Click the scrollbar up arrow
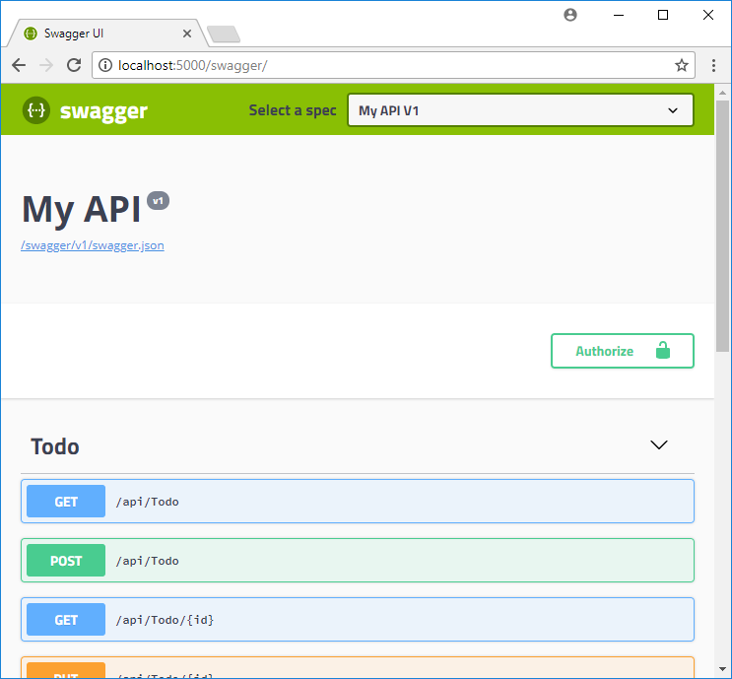732x679 pixels. [723, 93]
